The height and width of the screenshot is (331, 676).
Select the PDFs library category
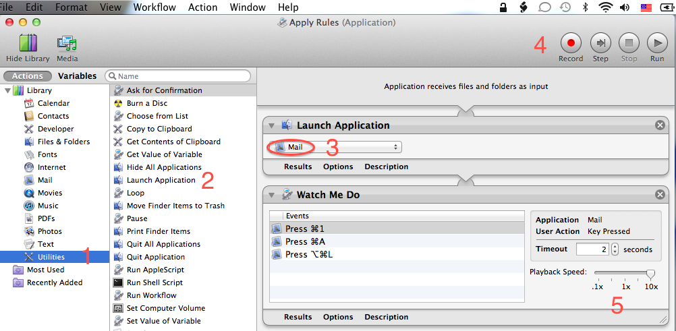[46, 218]
